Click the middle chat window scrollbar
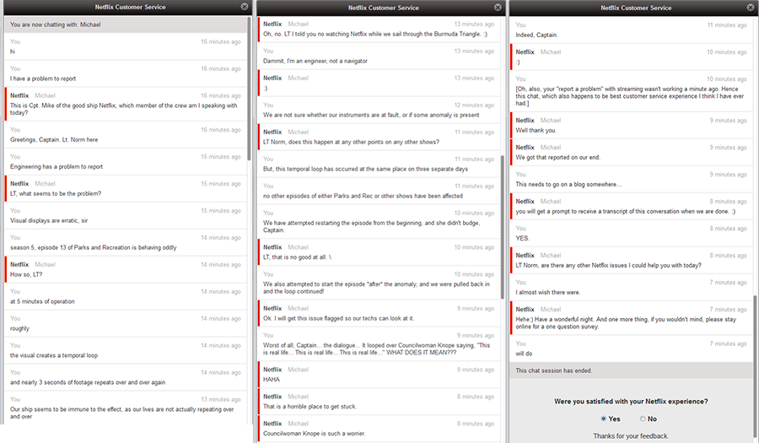This screenshot has width=759, height=443. (503, 227)
